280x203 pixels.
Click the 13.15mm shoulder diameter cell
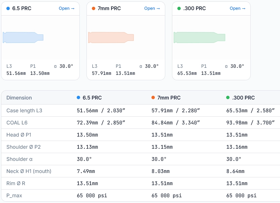pyautogui.click(x=162, y=147)
